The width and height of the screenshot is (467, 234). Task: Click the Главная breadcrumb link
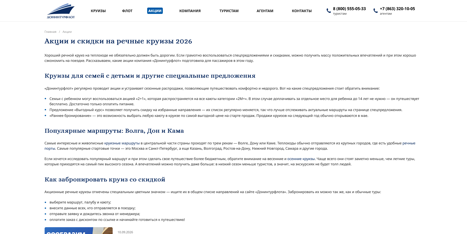point(50,32)
